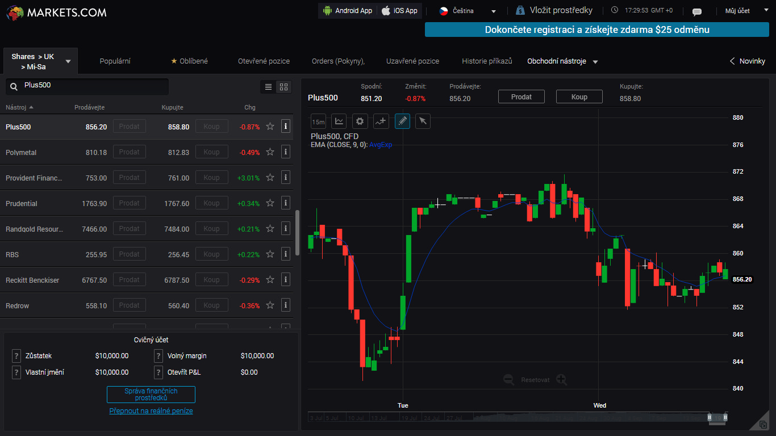Open Můj účet account dropdown

coord(746,11)
